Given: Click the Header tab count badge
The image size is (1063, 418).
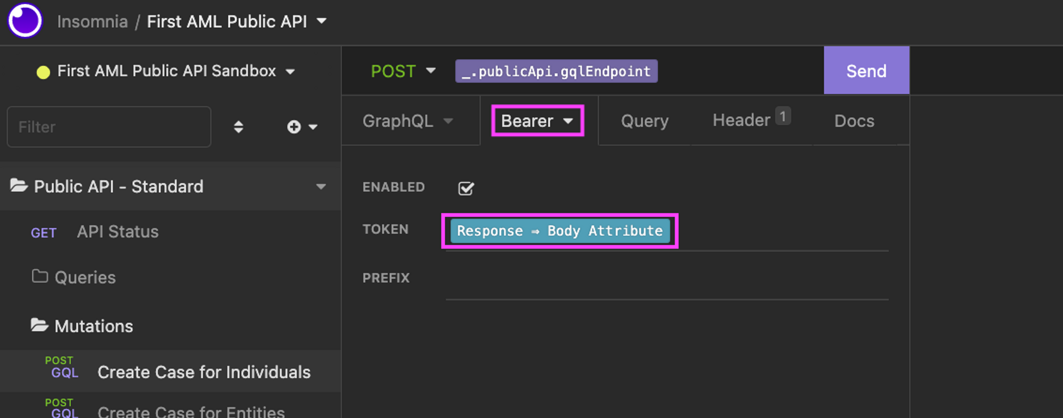Looking at the screenshot, I should click(x=783, y=116).
